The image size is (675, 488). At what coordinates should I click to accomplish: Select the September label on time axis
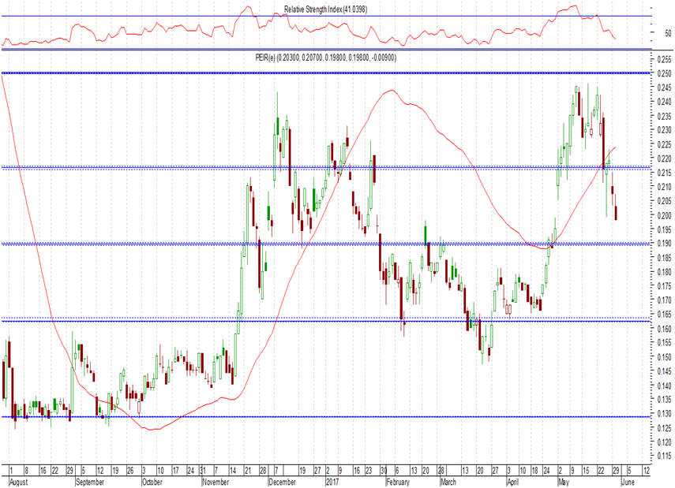pyautogui.click(x=91, y=480)
